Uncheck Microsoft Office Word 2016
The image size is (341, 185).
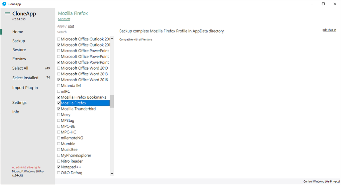point(59,80)
